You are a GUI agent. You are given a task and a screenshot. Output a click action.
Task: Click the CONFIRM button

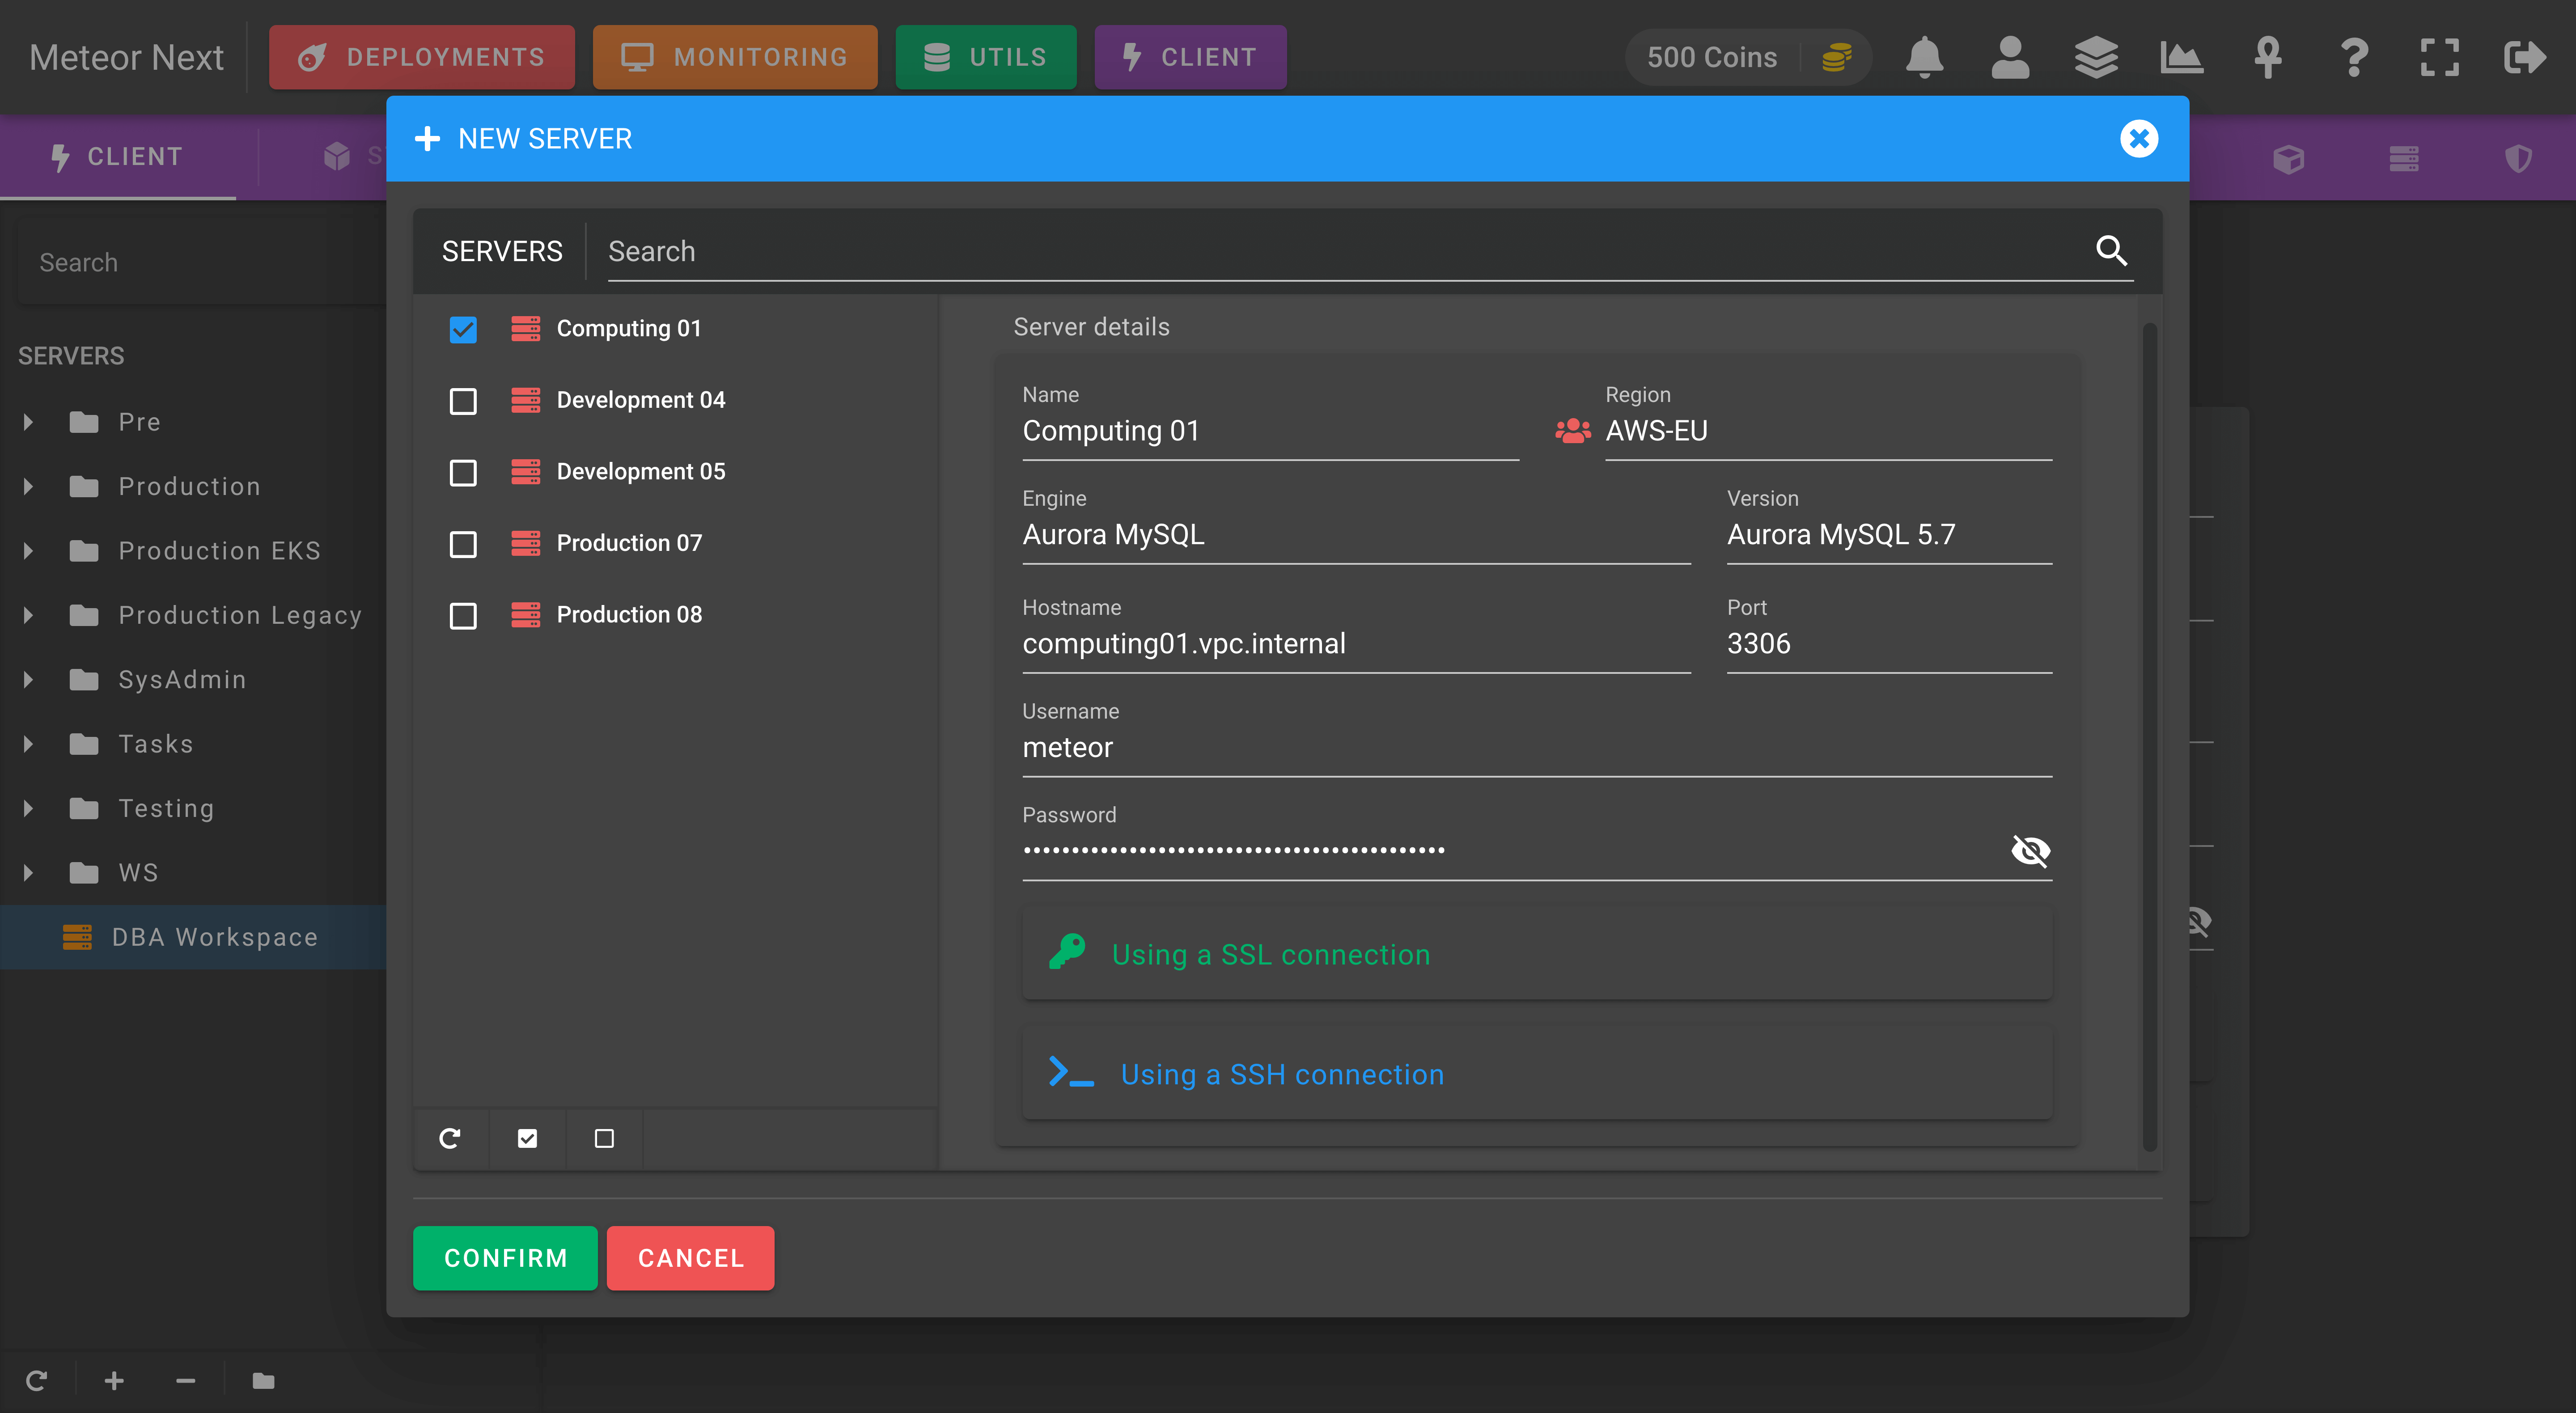point(505,1258)
